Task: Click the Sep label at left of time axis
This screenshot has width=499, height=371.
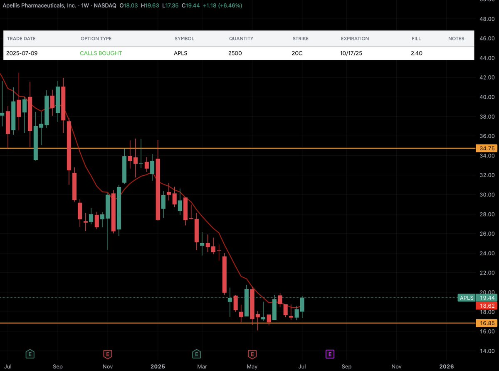Action: tap(58, 367)
